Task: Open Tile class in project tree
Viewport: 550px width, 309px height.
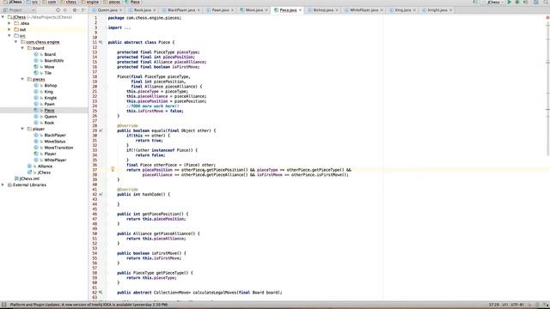Action: click(48, 73)
